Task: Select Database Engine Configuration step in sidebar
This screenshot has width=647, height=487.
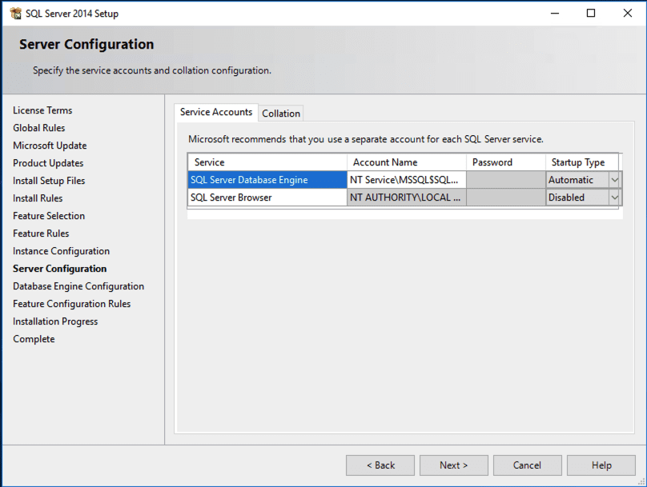Action: coord(78,286)
